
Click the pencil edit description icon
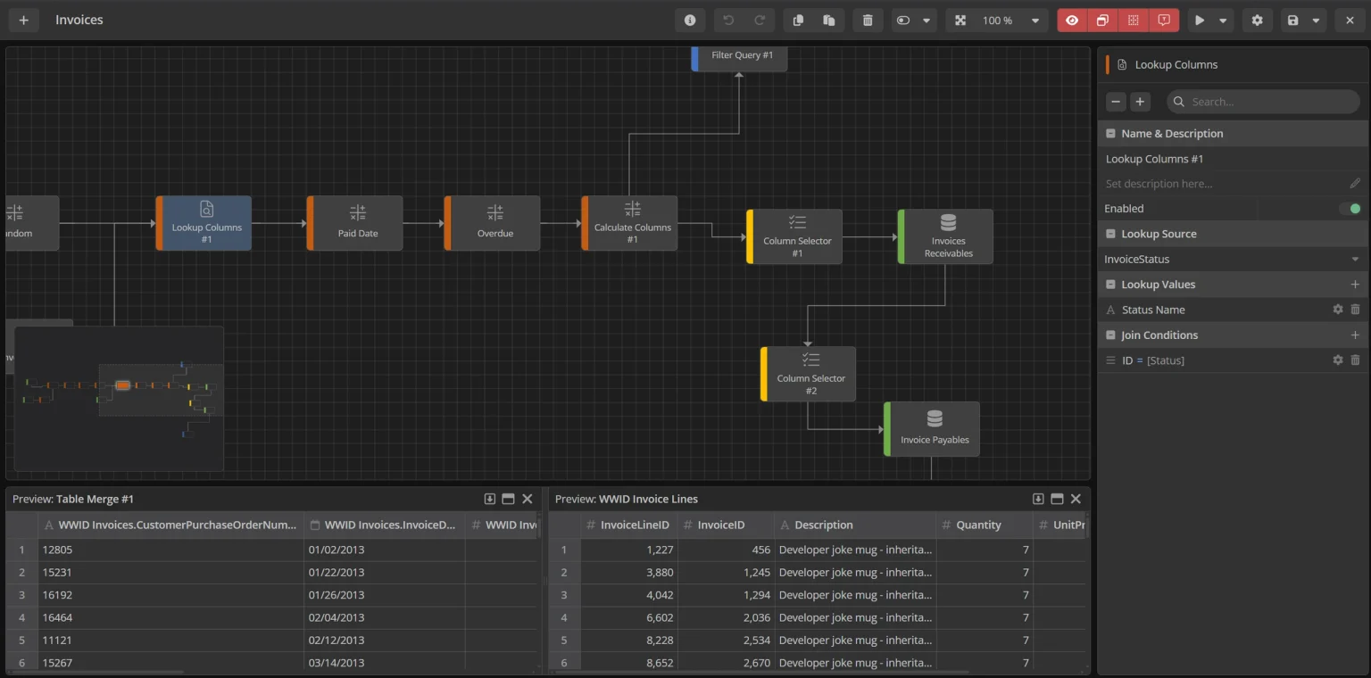(x=1355, y=184)
